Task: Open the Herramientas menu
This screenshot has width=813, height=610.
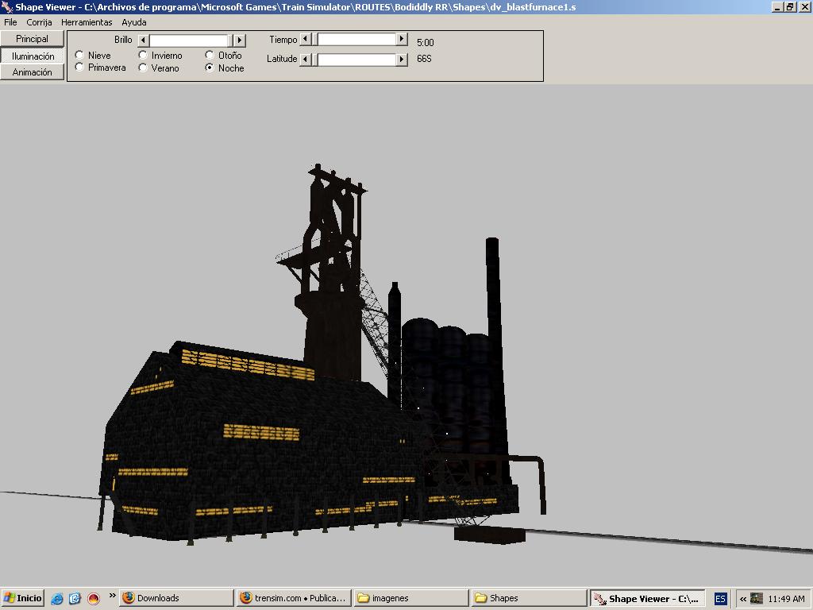Action: (x=87, y=22)
